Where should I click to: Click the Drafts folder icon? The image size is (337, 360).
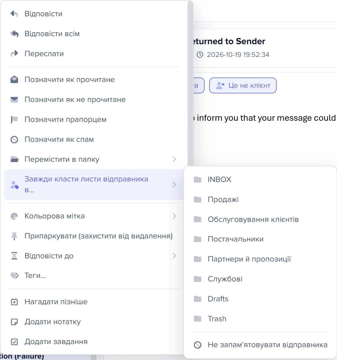click(198, 299)
